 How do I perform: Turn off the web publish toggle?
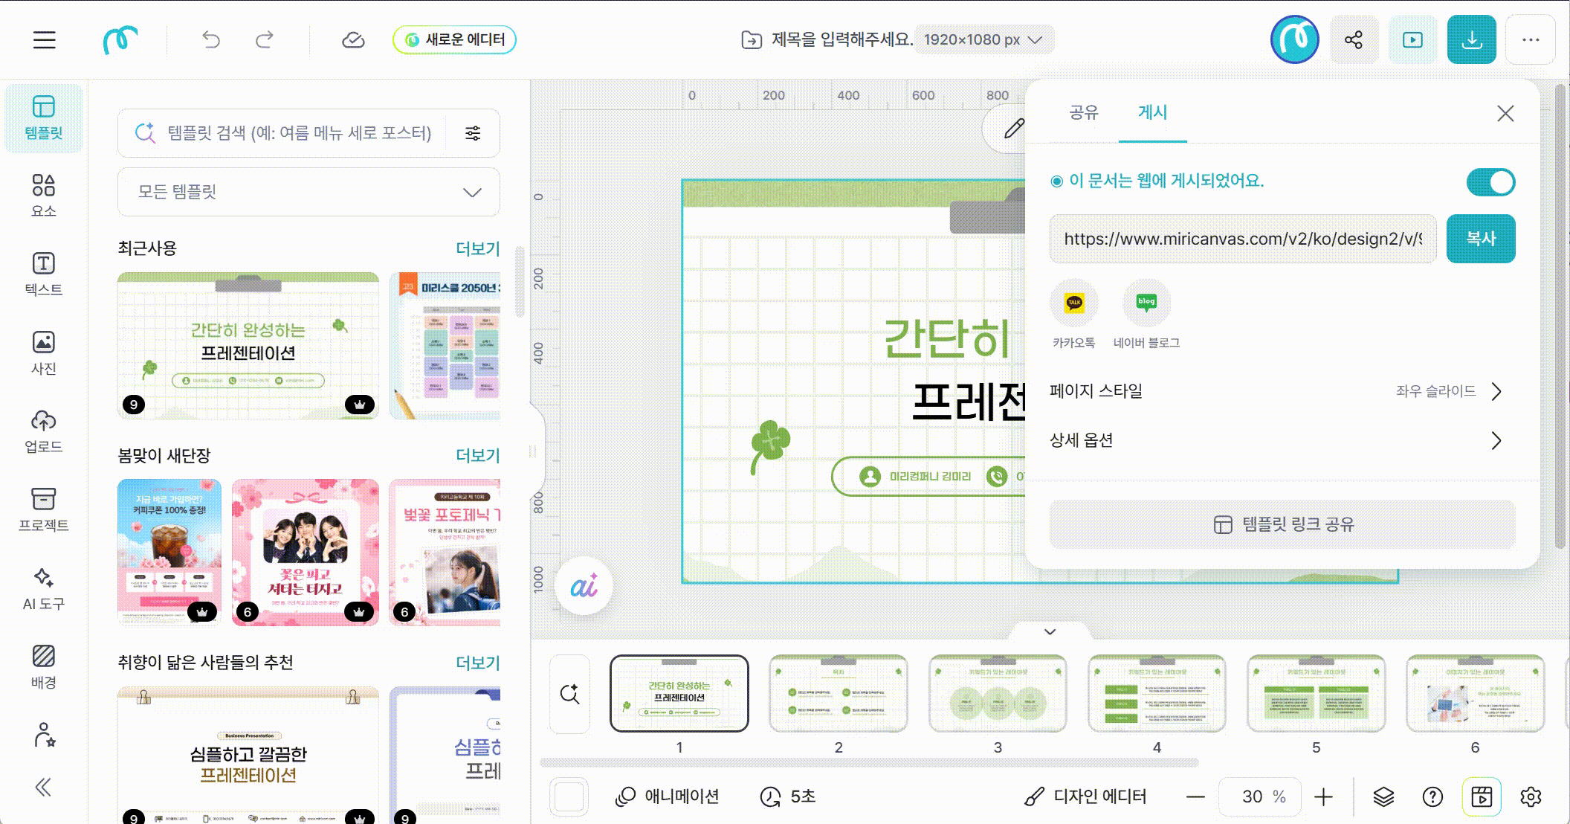click(1490, 181)
